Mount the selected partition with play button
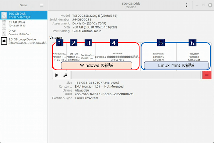The height and width of the screenshot is (143, 214). [57, 75]
